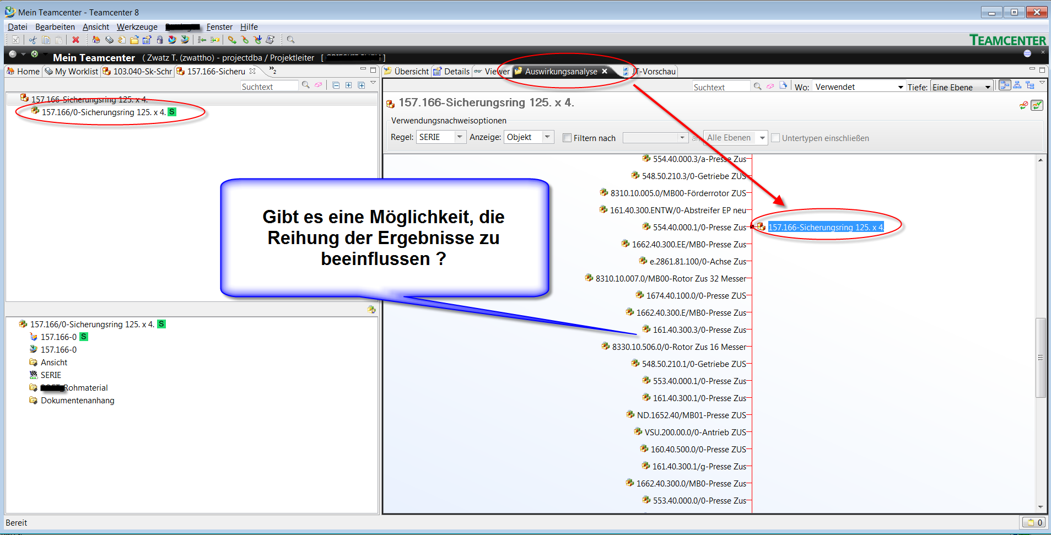Switch to the Übersicht tab
This screenshot has width=1051, height=535.
[406, 71]
